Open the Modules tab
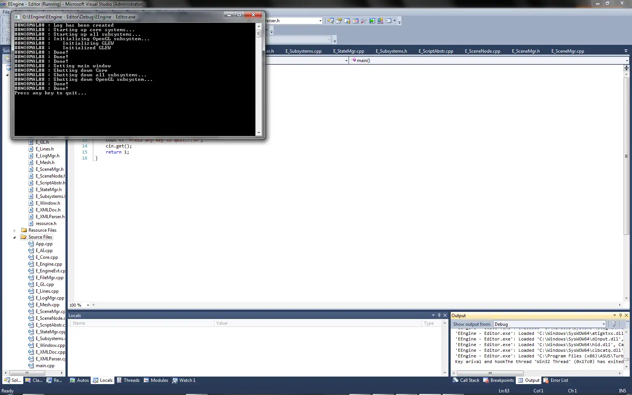This screenshot has width=632, height=395. 156,380
